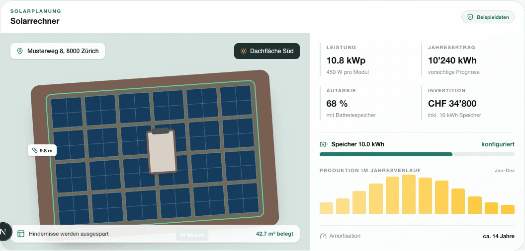Select the clipboard-shaped obstacle on the roof
Image resolution: width=525 pixels, height=251 pixels.
(162, 151)
